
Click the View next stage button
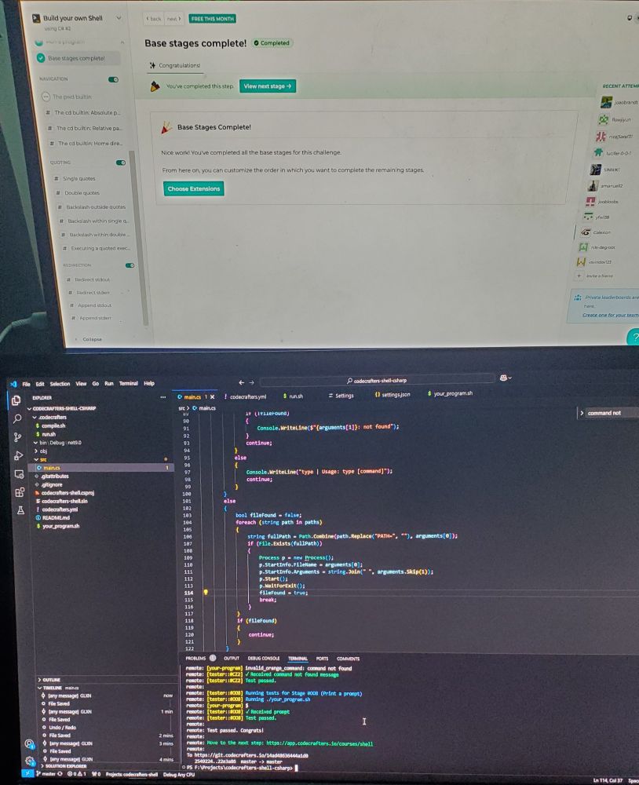click(x=268, y=86)
